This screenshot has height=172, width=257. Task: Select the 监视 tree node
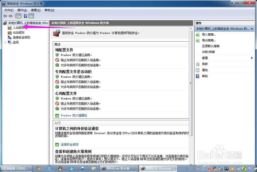pos(16,42)
